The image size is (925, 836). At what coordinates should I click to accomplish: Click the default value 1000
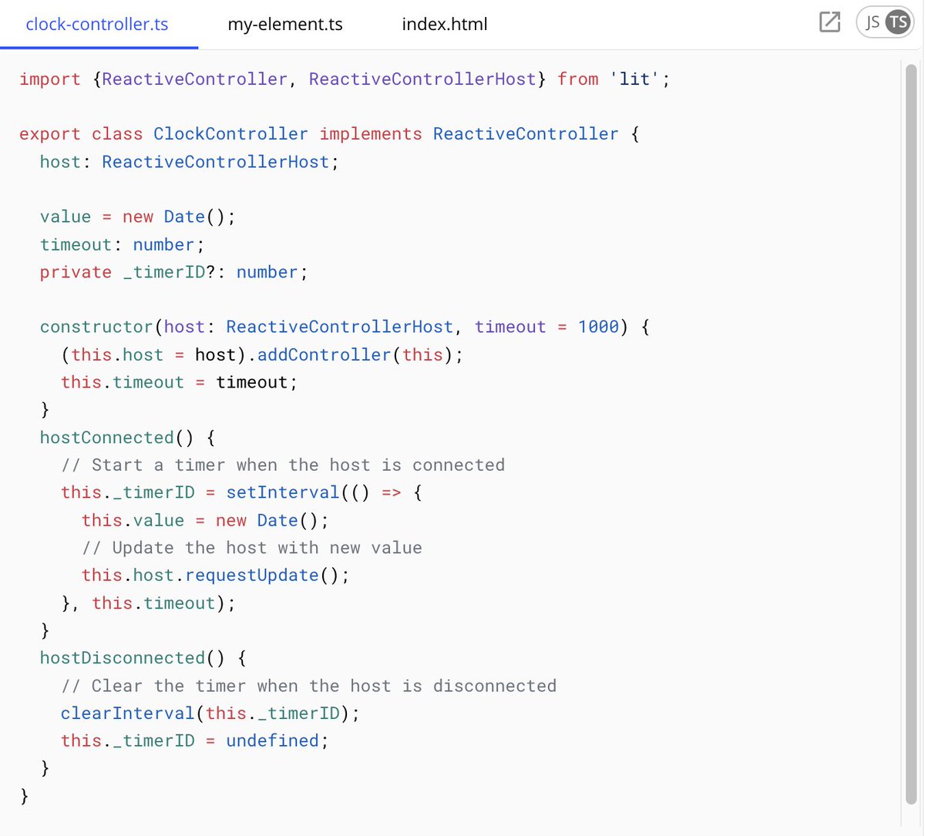(598, 327)
